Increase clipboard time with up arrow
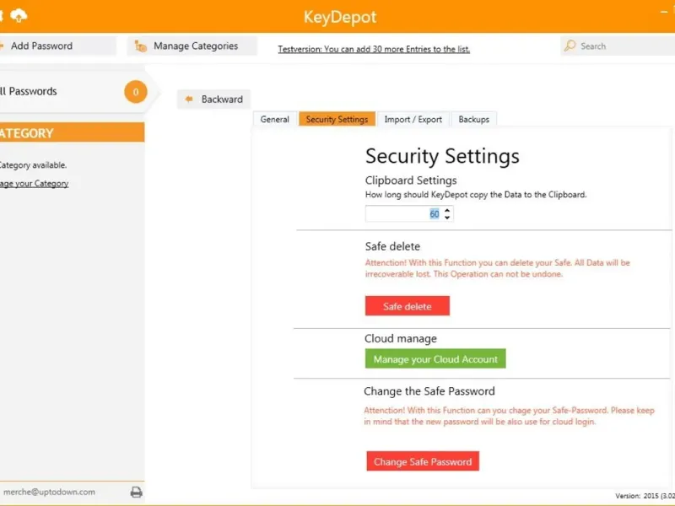 pyautogui.click(x=447, y=210)
